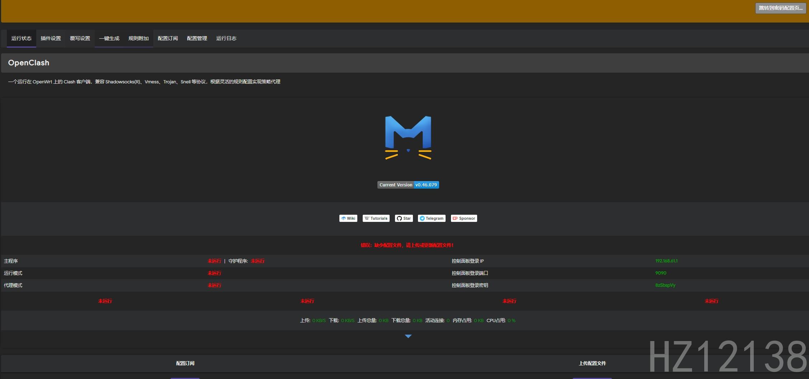Click the 上传总量 statistic
The image size is (809, 379).
pyautogui.click(x=373, y=320)
